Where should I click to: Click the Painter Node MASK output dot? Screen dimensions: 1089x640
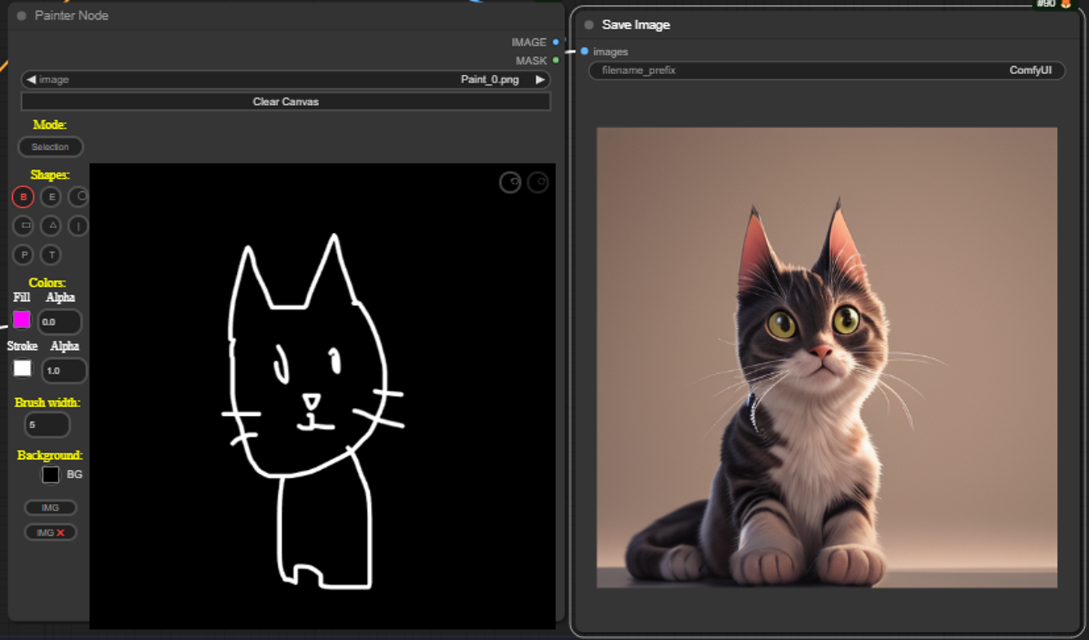(x=556, y=61)
